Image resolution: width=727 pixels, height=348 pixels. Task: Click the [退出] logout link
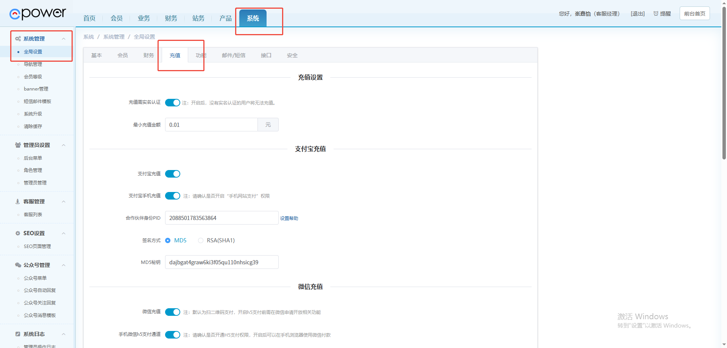click(x=638, y=14)
